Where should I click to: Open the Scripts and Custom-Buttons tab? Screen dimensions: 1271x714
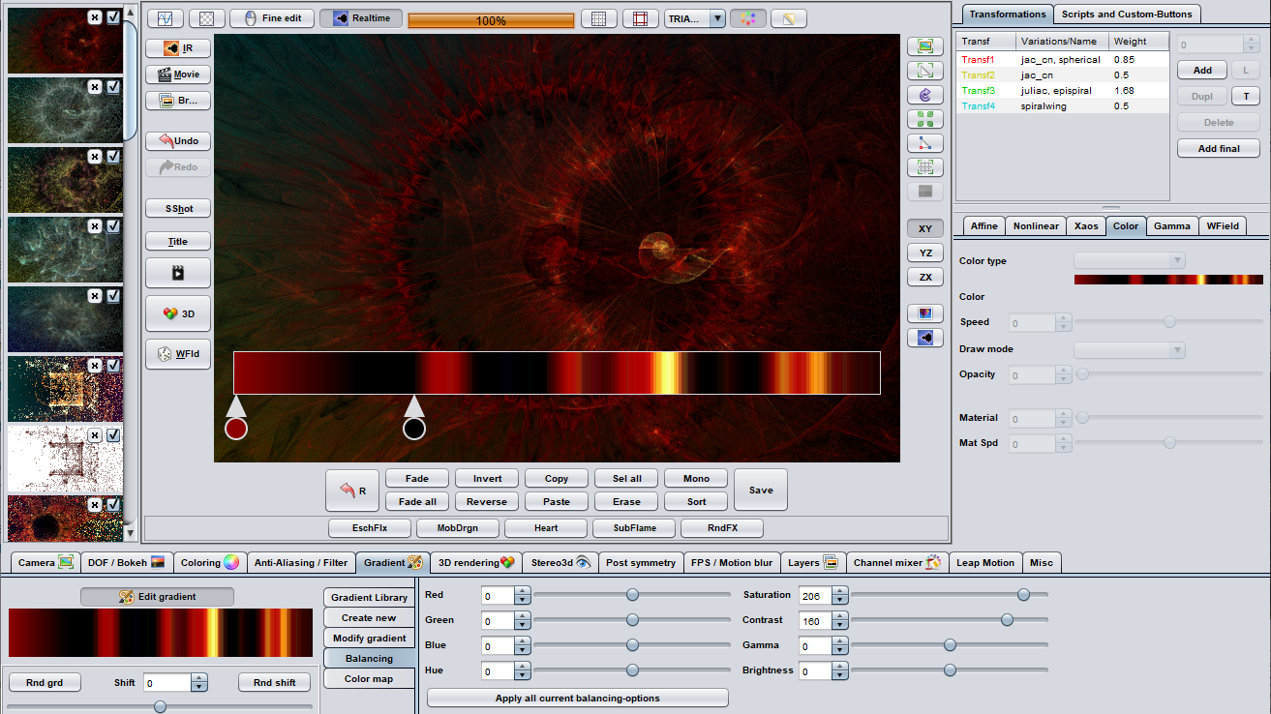(1128, 15)
